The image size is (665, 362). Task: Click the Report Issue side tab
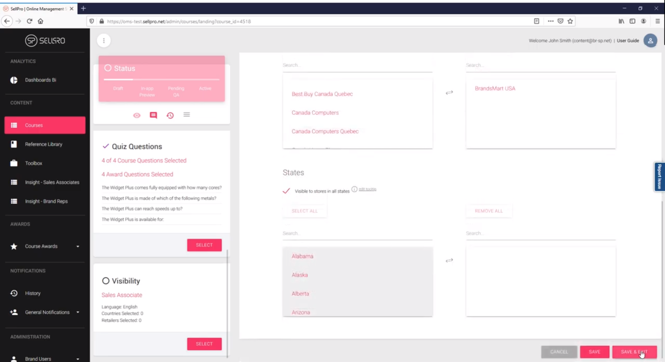pyautogui.click(x=659, y=177)
